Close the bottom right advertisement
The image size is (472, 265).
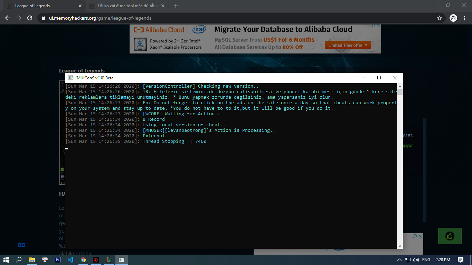[420, 236]
